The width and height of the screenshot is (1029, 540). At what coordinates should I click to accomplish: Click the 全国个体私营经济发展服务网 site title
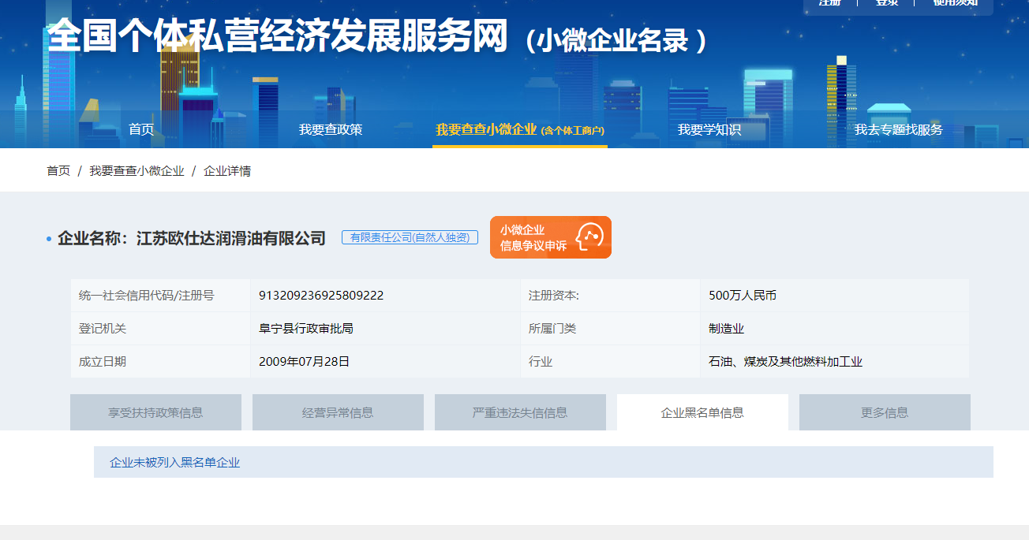click(x=277, y=37)
